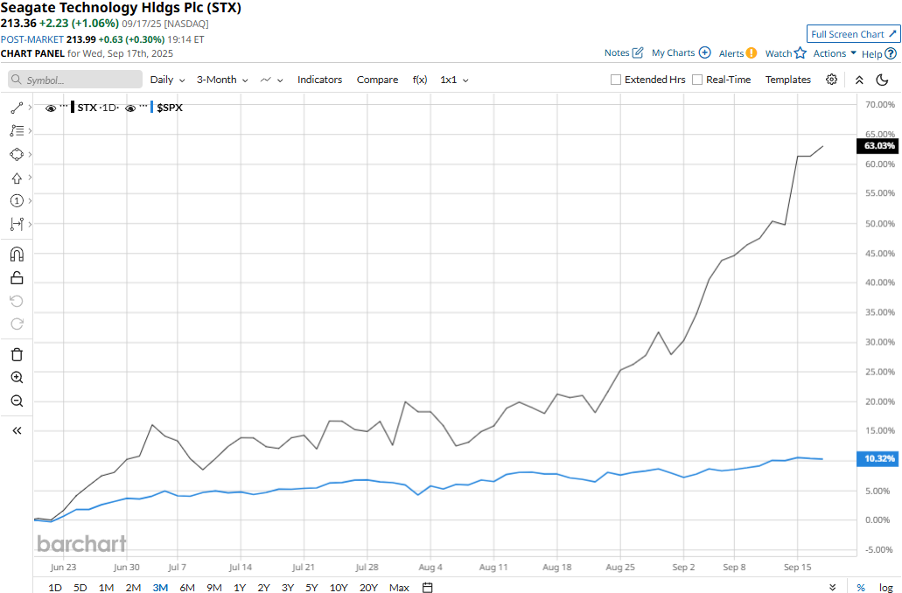
Task: Zoom out of the chart
Action: [x=17, y=401]
